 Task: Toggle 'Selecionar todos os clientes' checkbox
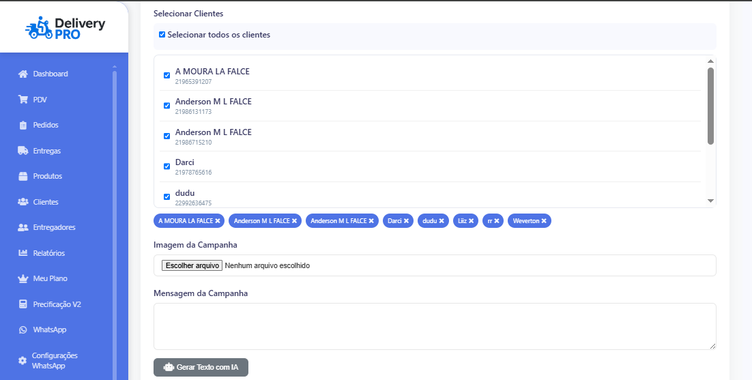coord(162,35)
